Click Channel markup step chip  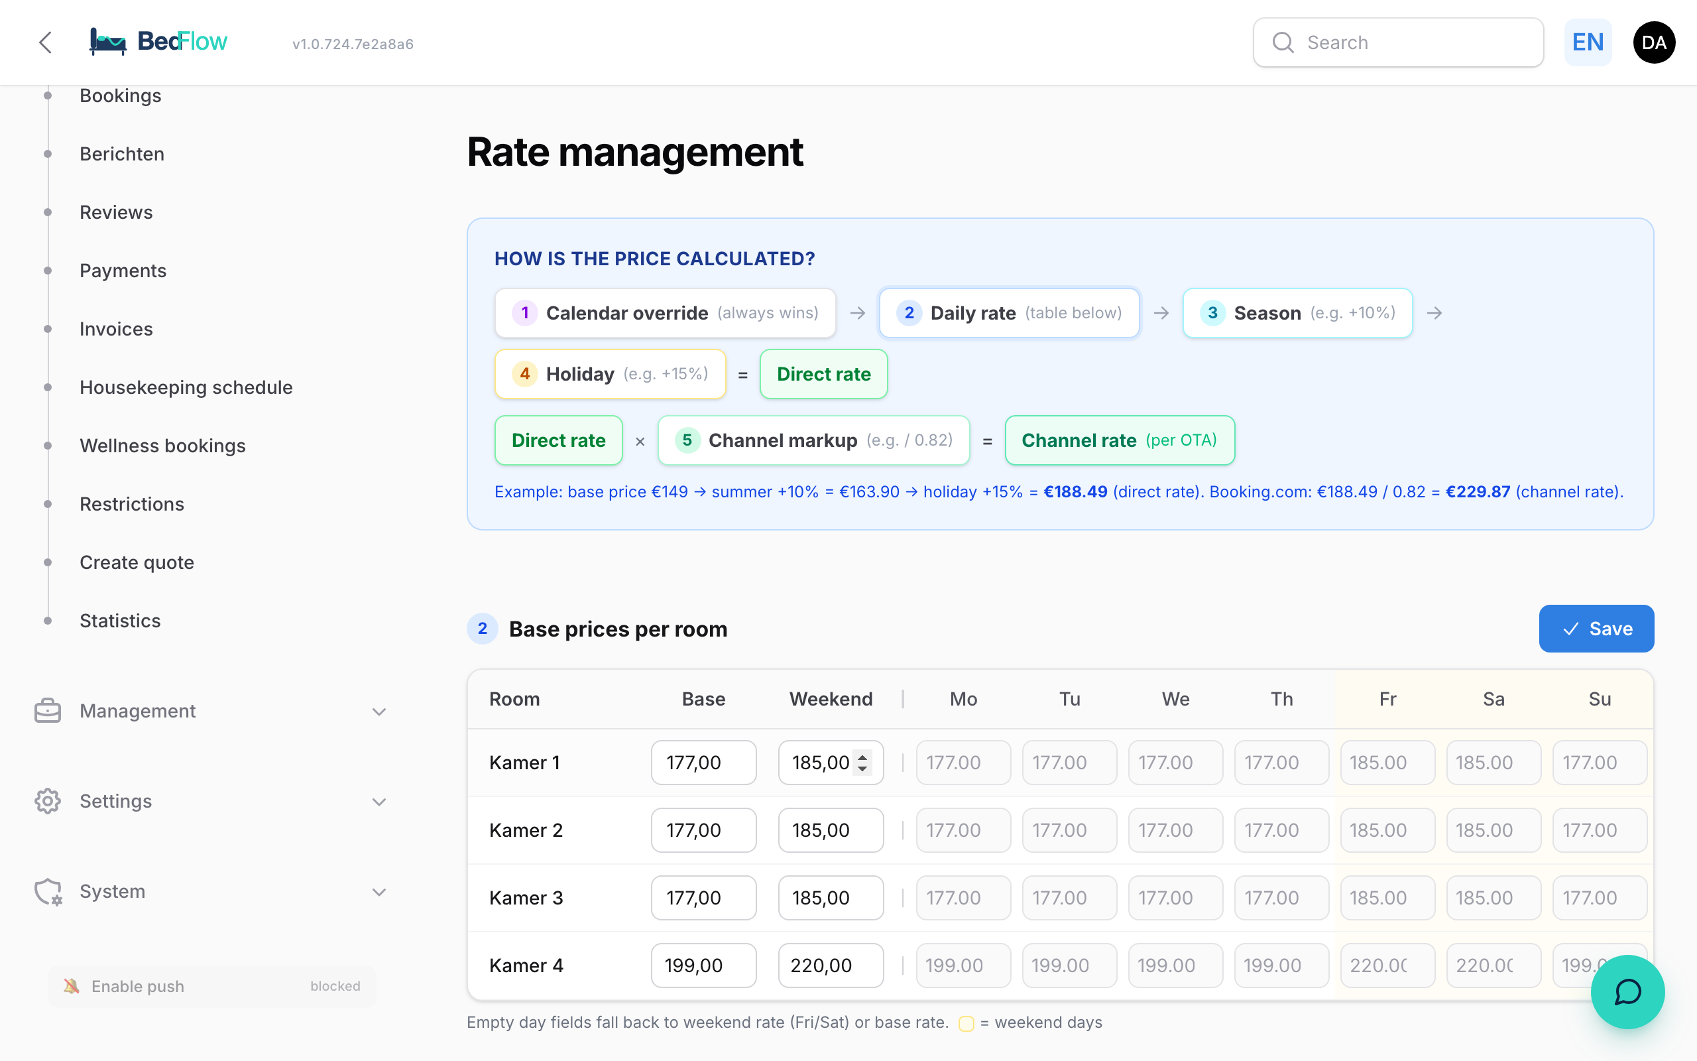(x=813, y=440)
